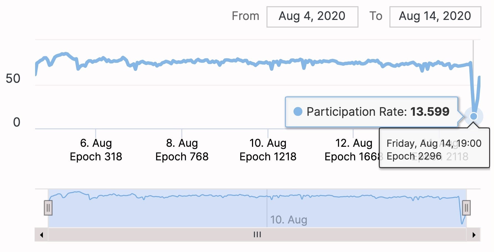This screenshot has width=494, height=252.
Task: Click the left navigator resize handle
Action: pos(48,207)
